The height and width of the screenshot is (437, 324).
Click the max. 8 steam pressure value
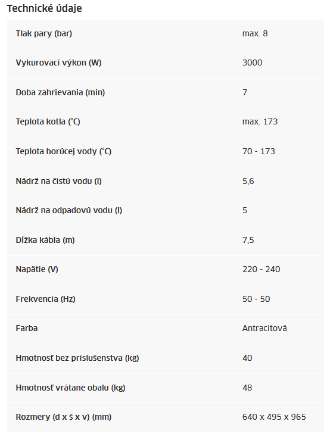[255, 33]
